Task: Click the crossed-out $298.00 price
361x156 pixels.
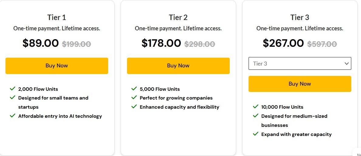Action: point(200,44)
